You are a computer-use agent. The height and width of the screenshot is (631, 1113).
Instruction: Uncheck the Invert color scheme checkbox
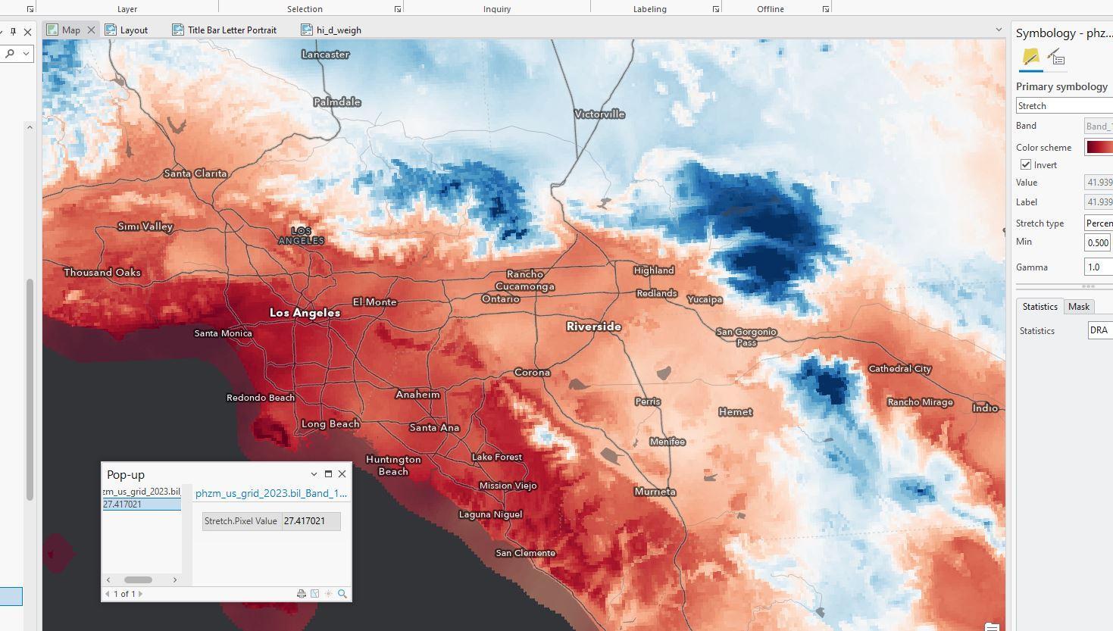point(1026,165)
